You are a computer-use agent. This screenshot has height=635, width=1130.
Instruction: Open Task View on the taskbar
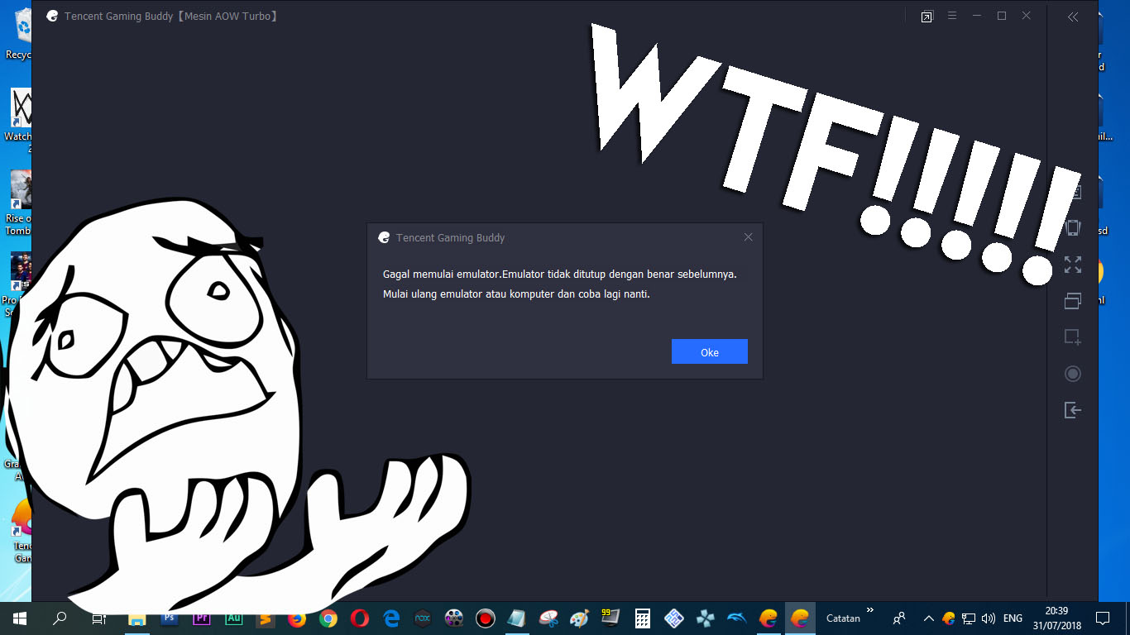coord(98,618)
